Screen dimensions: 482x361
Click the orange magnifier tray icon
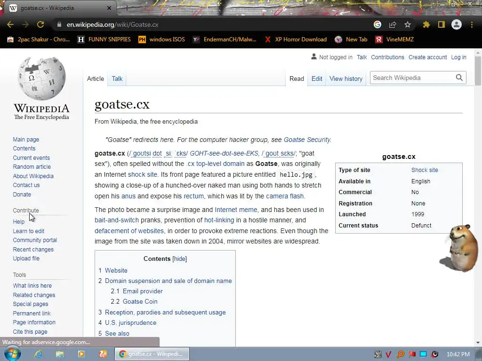401,354
